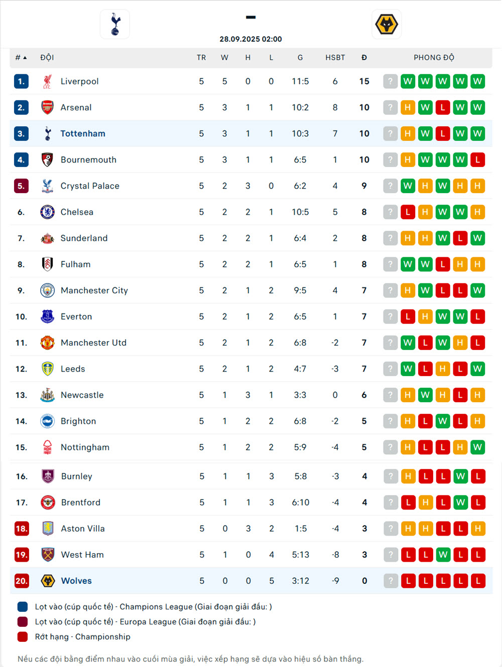The image size is (502, 667).
Task: Click the Chelsea club crest
Action: [x=47, y=212]
